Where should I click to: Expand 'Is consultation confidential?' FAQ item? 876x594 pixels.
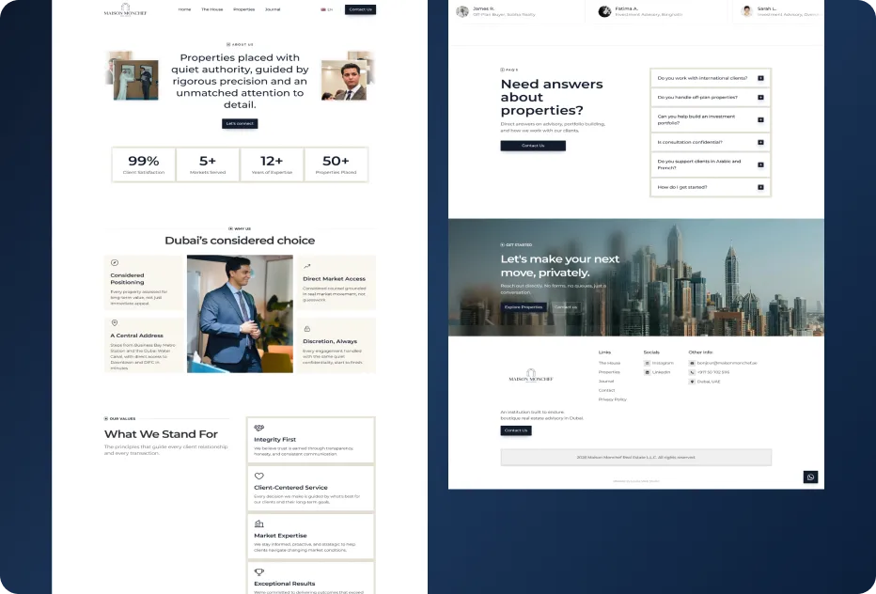pyautogui.click(x=710, y=143)
